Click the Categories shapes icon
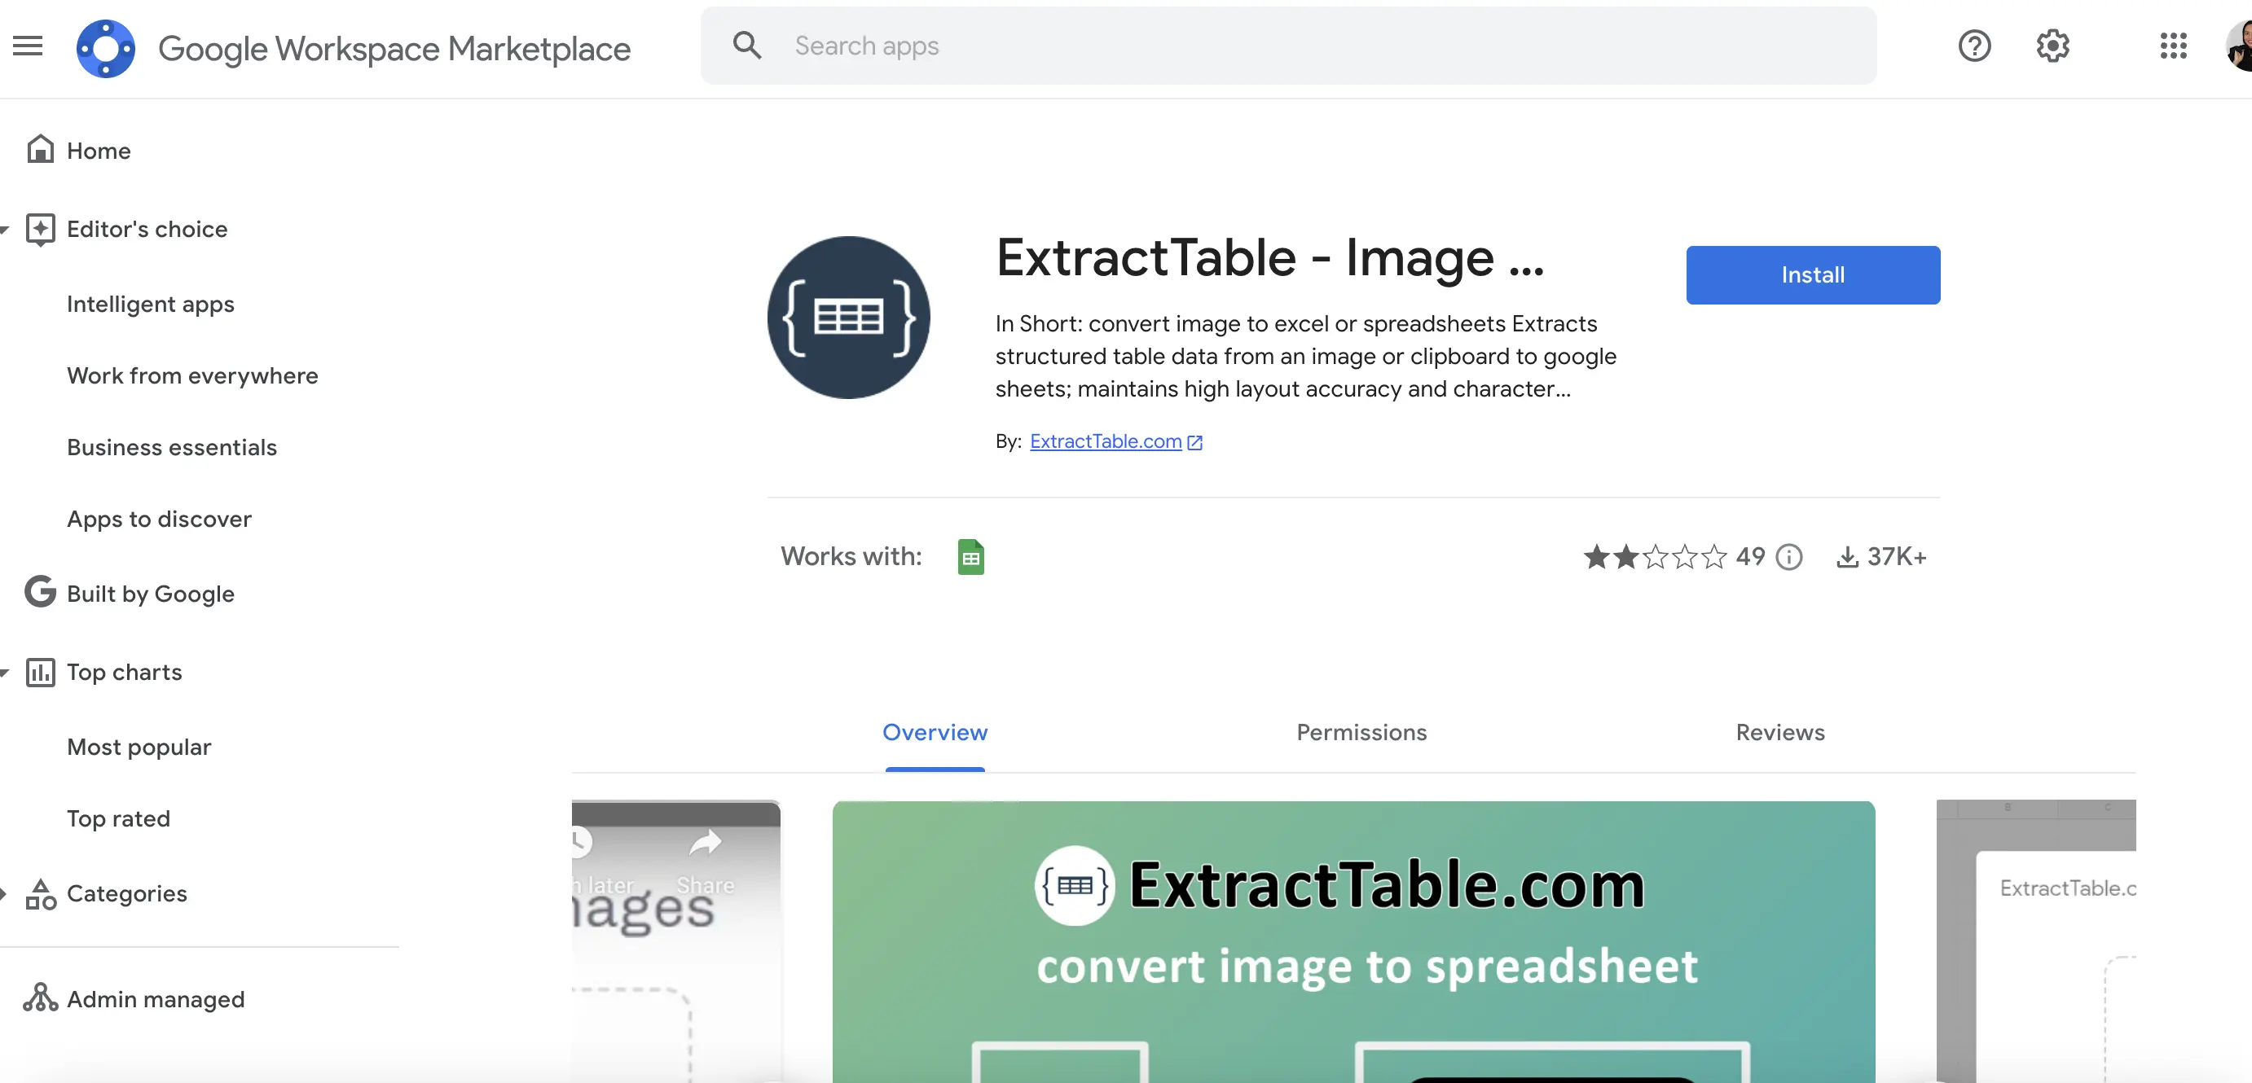This screenshot has width=2252, height=1083. point(40,893)
